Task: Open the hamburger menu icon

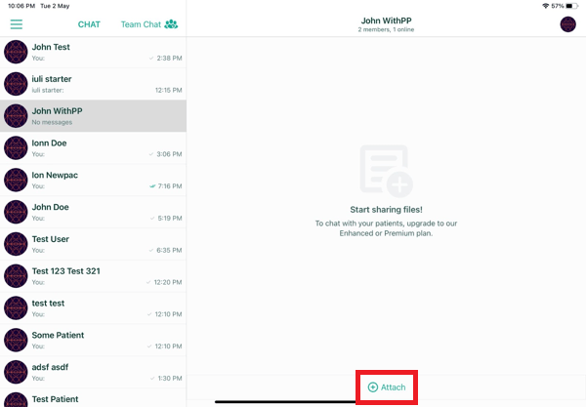Action: [16, 24]
